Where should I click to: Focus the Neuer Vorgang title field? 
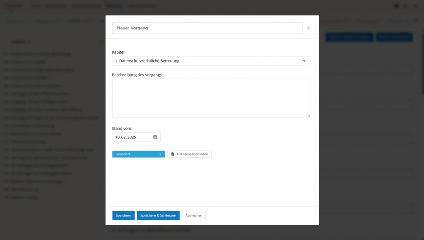click(x=207, y=28)
